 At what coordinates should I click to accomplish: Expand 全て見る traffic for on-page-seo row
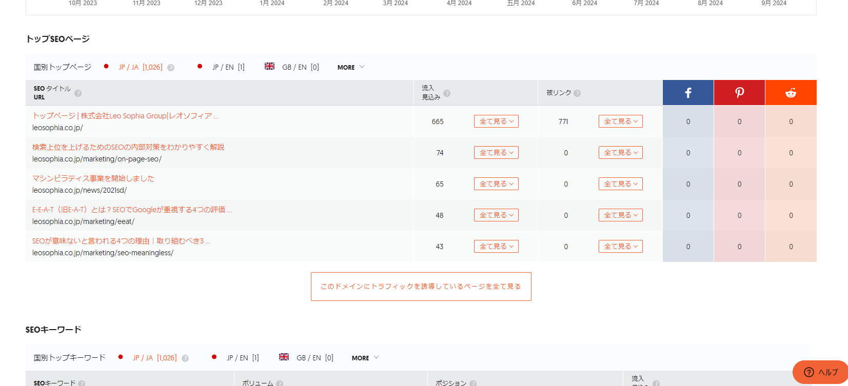tap(496, 153)
